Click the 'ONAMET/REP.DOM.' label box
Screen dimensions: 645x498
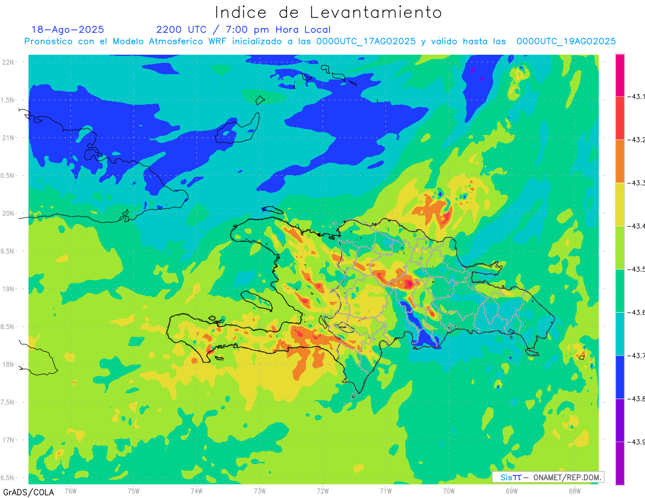[548, 477]
